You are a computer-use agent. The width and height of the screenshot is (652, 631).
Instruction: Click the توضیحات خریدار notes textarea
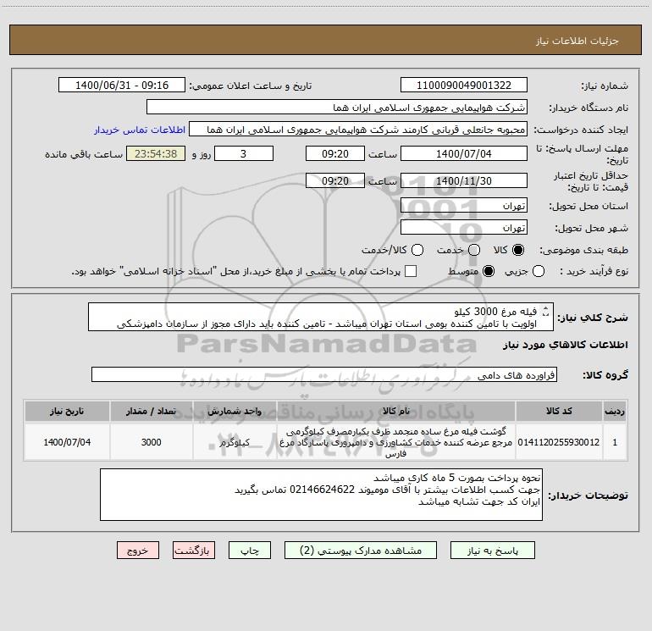pos(321,495)
